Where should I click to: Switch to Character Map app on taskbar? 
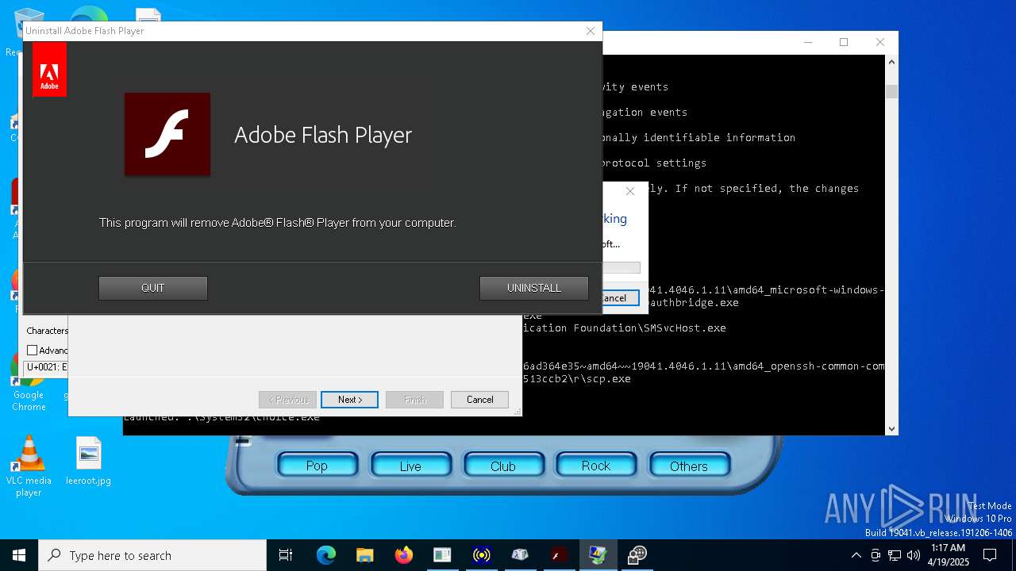pyautogui.click(x=520, y=555)
